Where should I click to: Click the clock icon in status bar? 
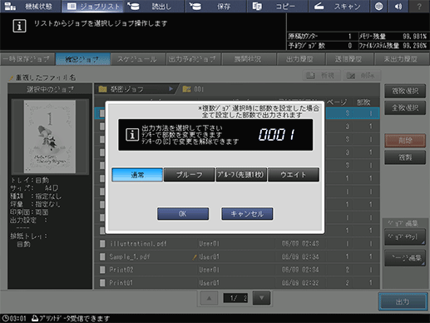point(5,318)
